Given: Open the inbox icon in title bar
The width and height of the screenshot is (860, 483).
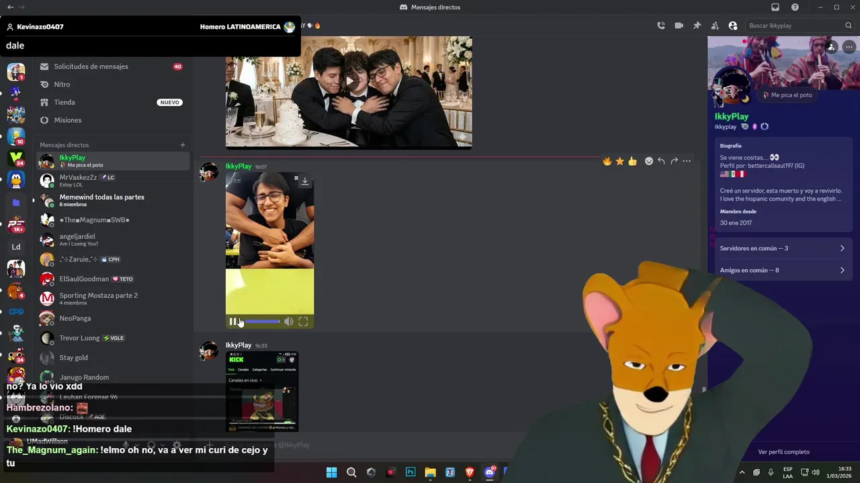Looking at the screenshot, I should pyautogui.click(x=775, y=7).
